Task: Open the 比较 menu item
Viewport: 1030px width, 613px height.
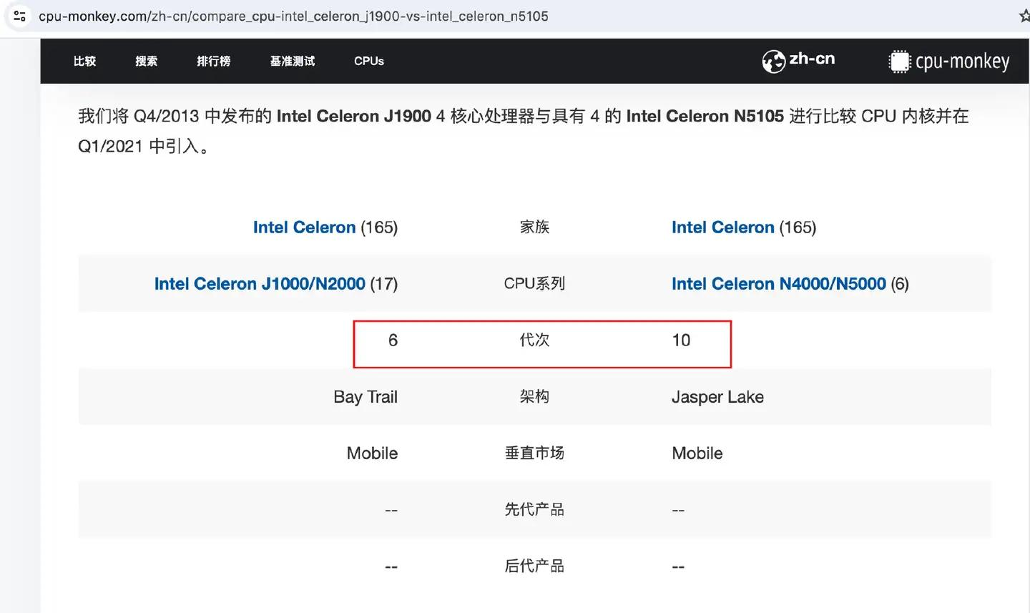Action: (84, 62)
